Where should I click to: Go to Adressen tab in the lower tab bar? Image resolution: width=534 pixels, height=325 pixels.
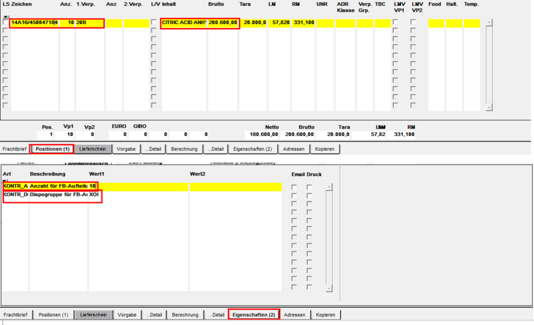[x=294, y=315]
